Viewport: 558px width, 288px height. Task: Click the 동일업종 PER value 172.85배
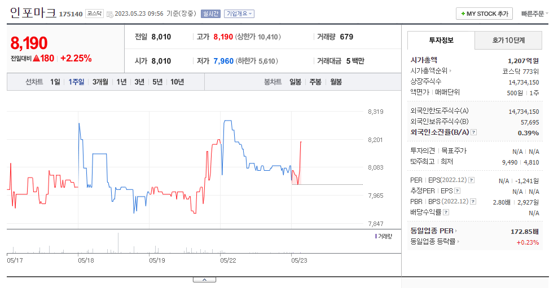pos(525,232)
